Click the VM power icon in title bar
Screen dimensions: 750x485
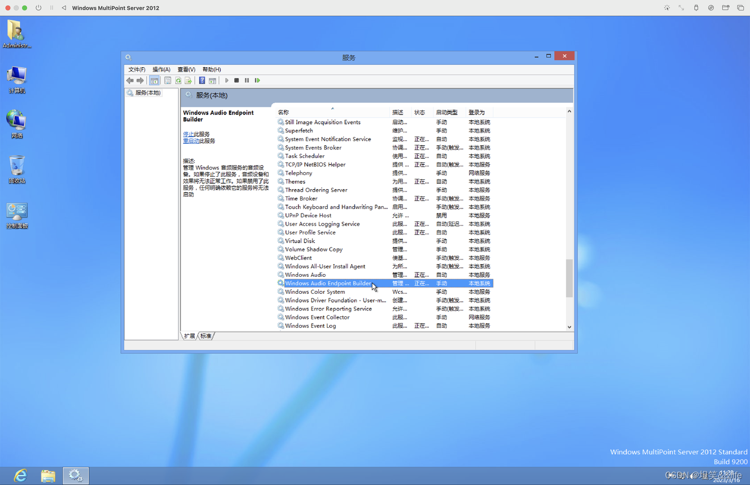coord(39,8)
